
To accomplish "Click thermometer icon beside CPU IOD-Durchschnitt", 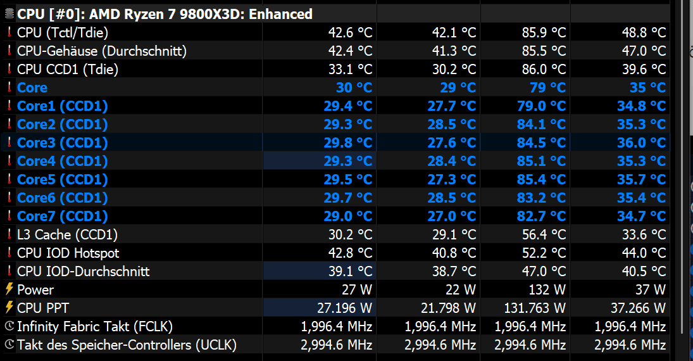I will point(9,271).
